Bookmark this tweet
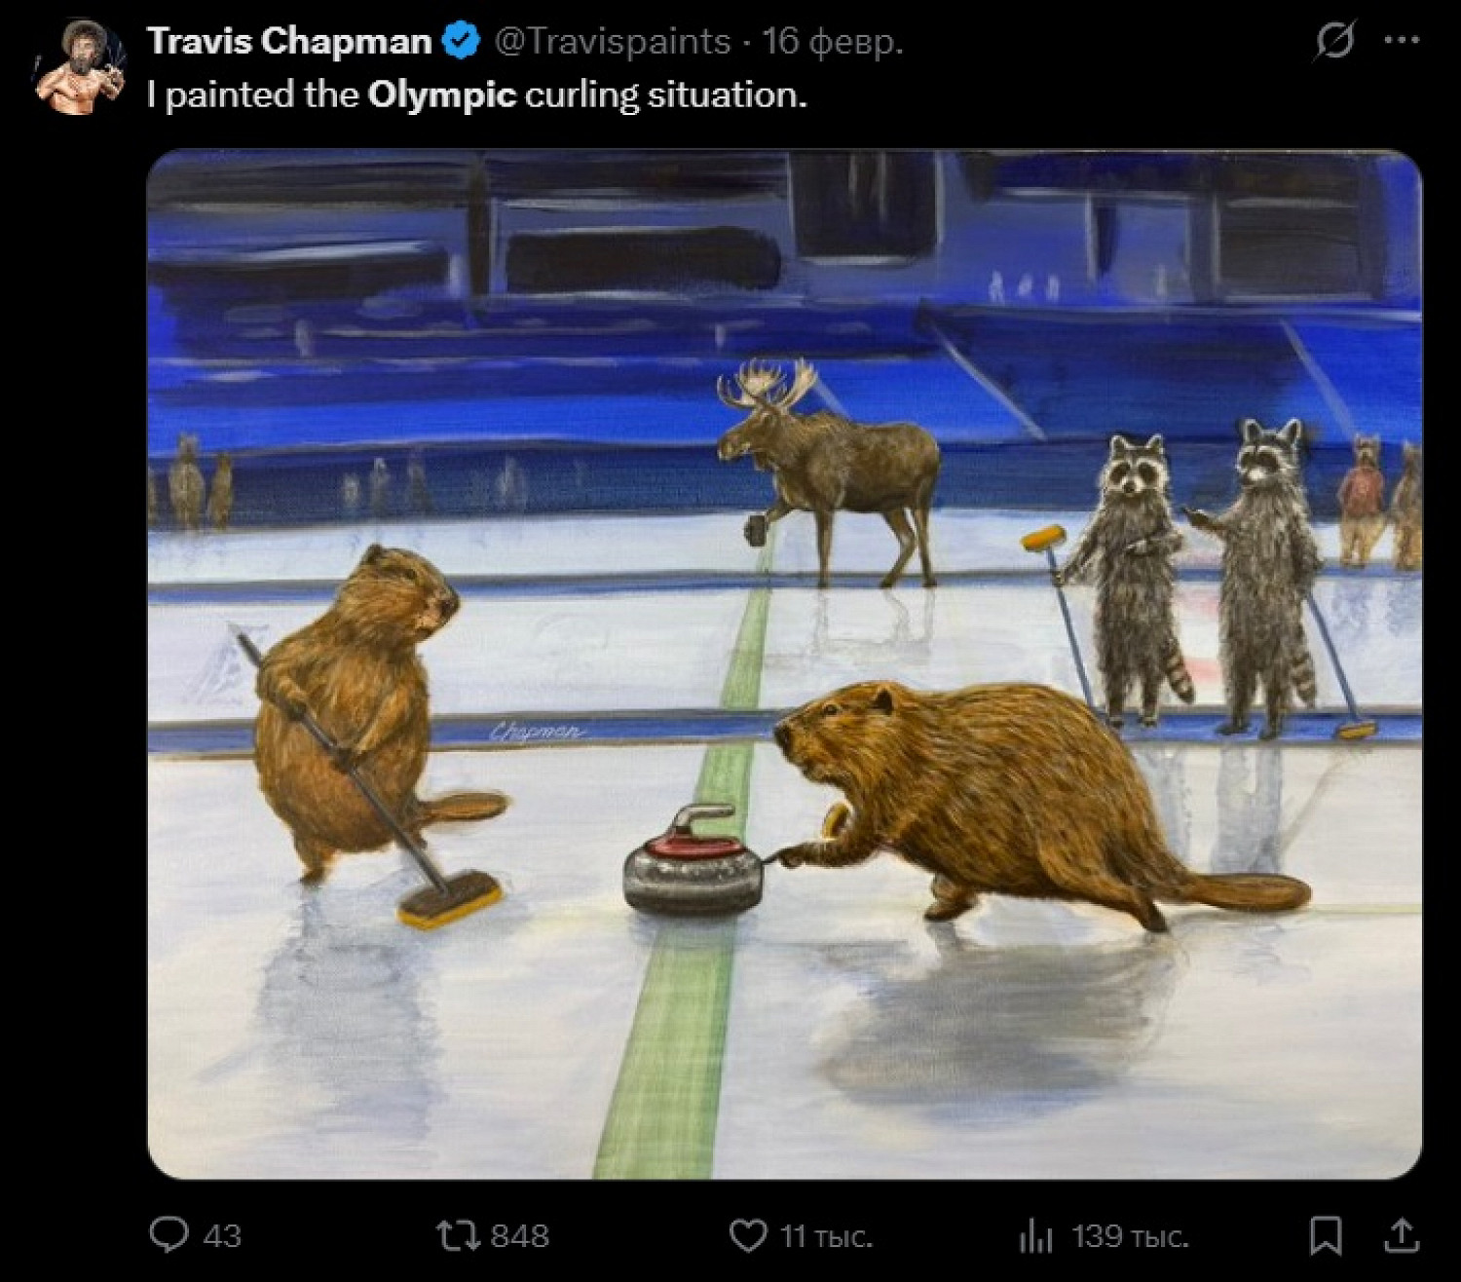Viewport: 1461px width, 1282px height. (x=1326, y=1236)
